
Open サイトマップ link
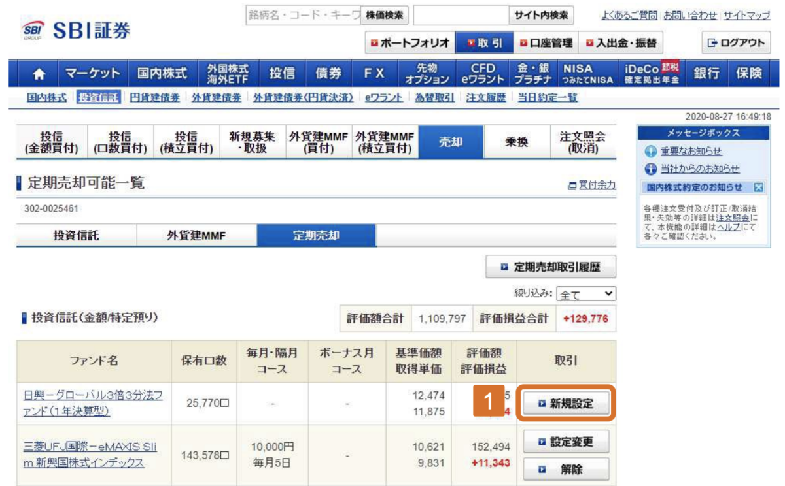coord(747,15)
